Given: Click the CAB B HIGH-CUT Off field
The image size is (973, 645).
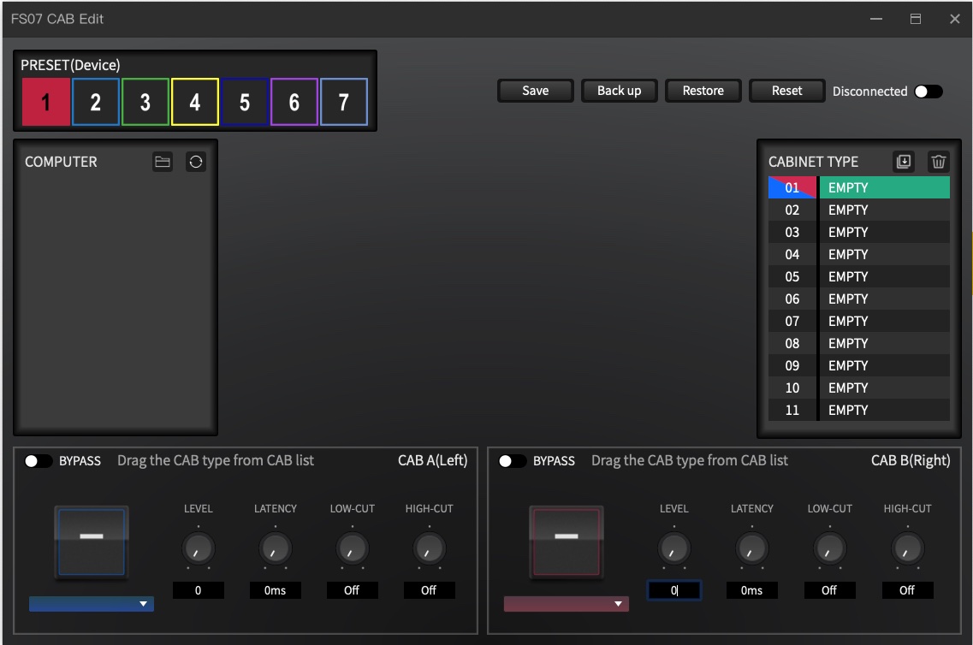Looking at the screenshot, I should coord(907,590).
